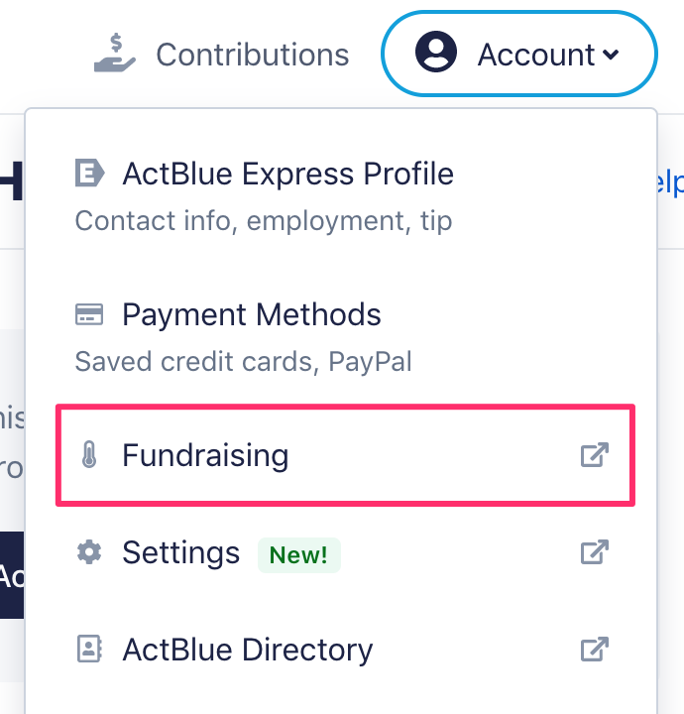Click the external link icon beside Settings
684x714 pixels.
coord(594,553)
